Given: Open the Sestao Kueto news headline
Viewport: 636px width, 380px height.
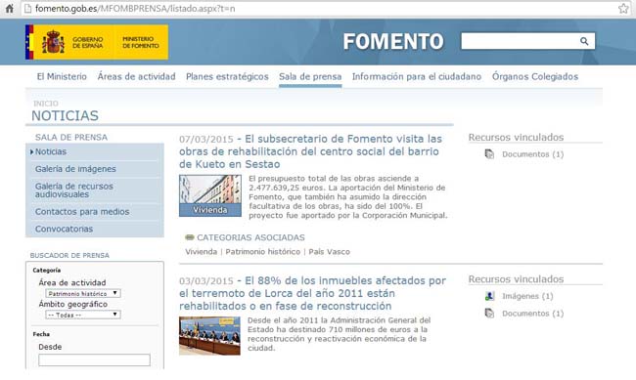Looking at the screenshot, I should tap(311, 151).
